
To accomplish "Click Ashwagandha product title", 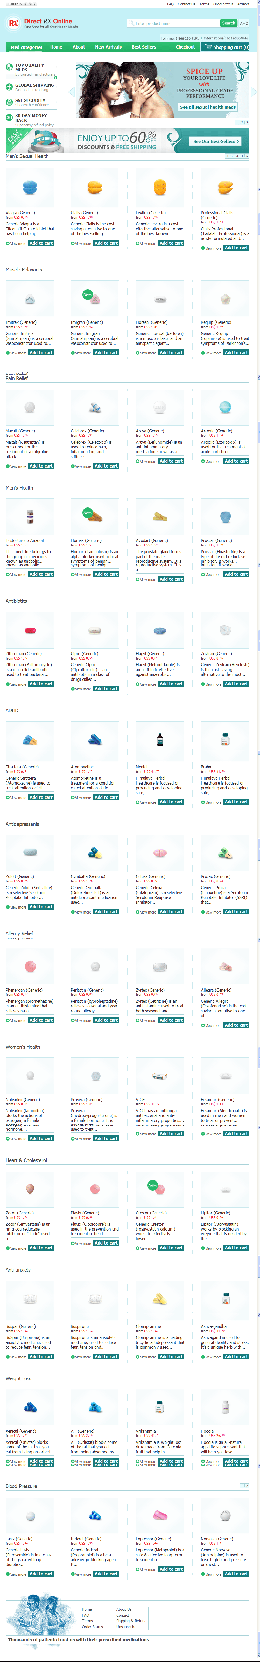I will (214, 1327).
